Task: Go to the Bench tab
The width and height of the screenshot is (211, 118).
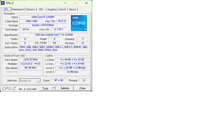Action: click(63, 9)
